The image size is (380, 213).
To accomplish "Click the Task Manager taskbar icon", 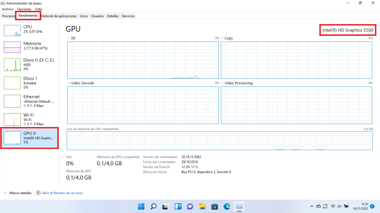I will [x=239, y=206].
